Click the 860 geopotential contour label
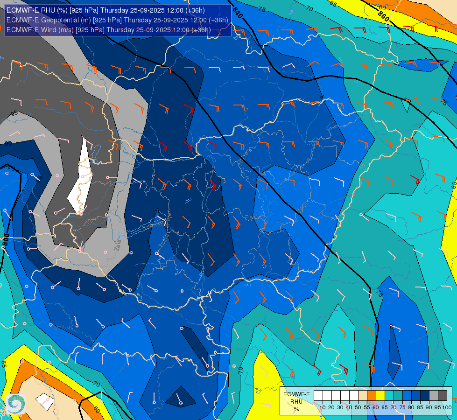The height and width of the screenshot is (420, 457). 383,16
